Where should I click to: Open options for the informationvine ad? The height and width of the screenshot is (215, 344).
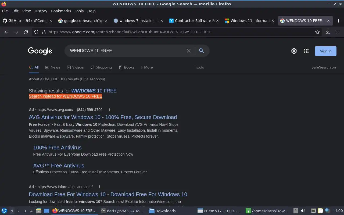click(99, 187)
